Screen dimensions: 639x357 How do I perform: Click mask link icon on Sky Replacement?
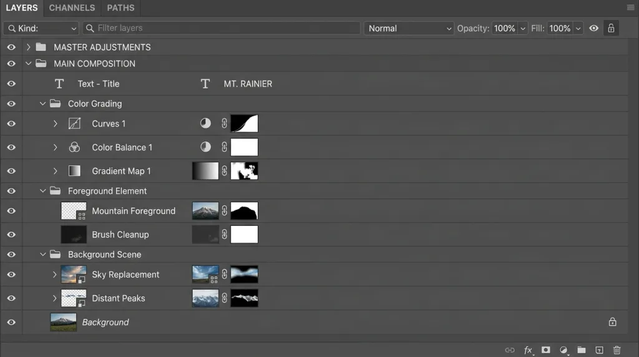(225, 274)
